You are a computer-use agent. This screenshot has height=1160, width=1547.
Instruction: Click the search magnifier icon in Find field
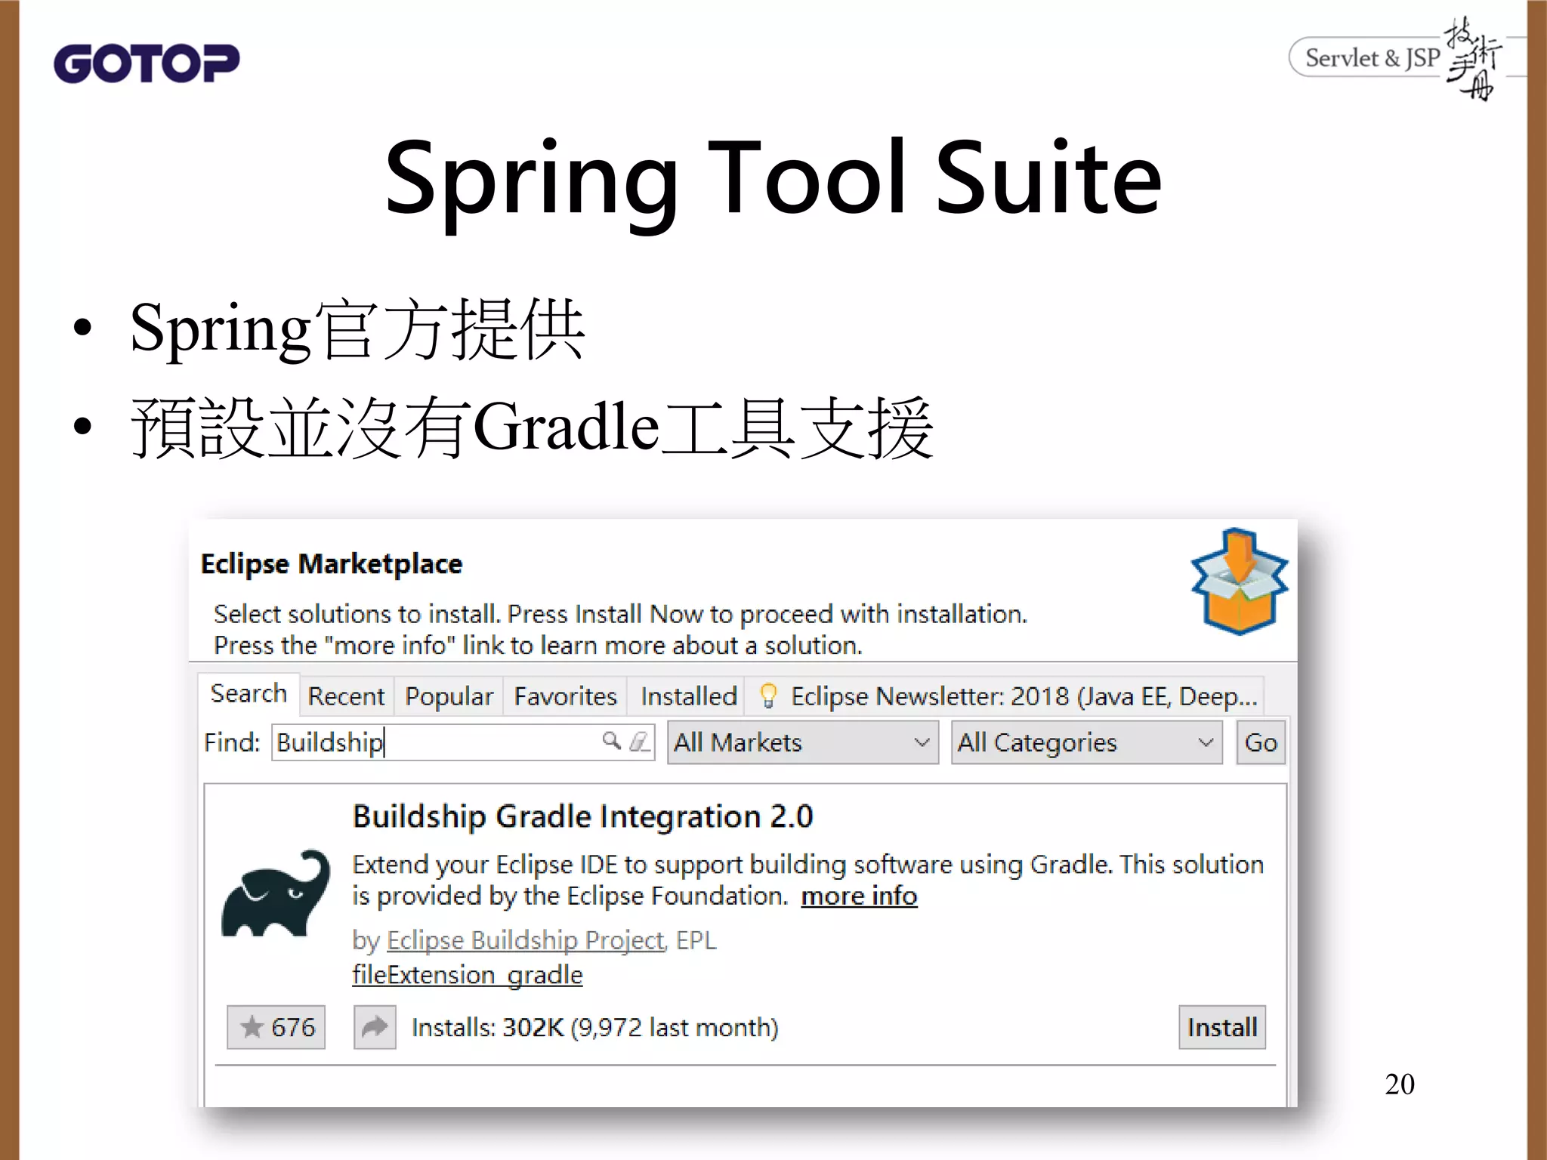(611, 740)
